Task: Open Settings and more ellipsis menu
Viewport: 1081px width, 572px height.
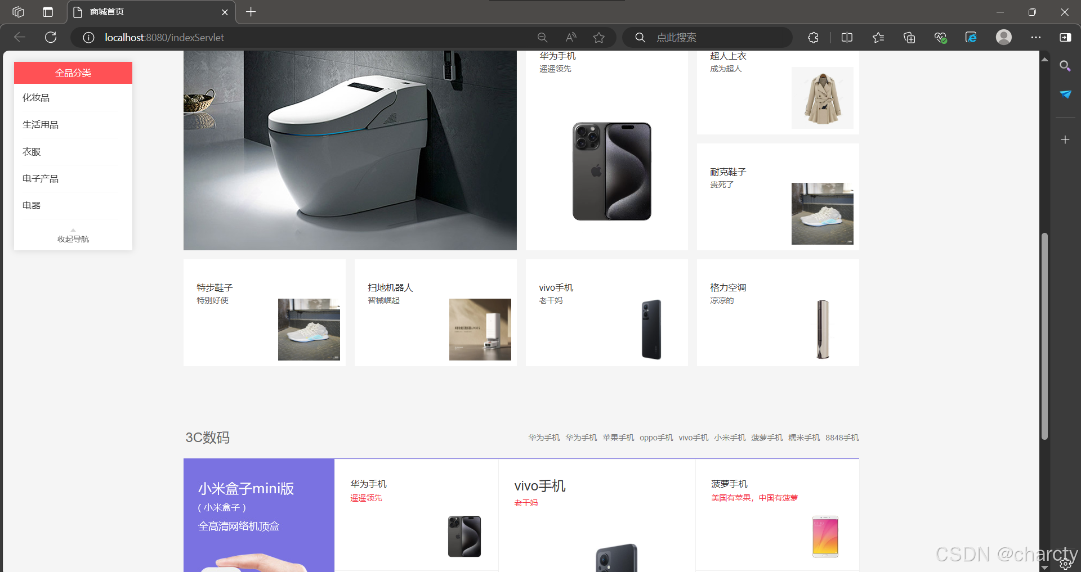Action: (1036, 38)
